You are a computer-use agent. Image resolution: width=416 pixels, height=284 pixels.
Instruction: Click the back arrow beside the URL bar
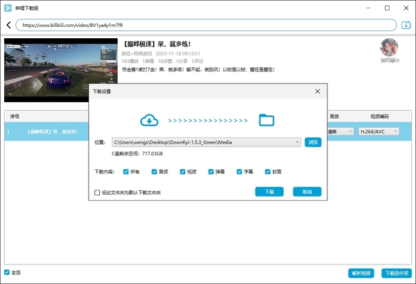click(9, 25)
